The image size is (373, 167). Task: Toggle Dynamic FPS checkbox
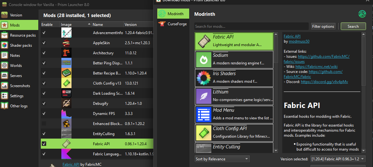pos(44,113)
